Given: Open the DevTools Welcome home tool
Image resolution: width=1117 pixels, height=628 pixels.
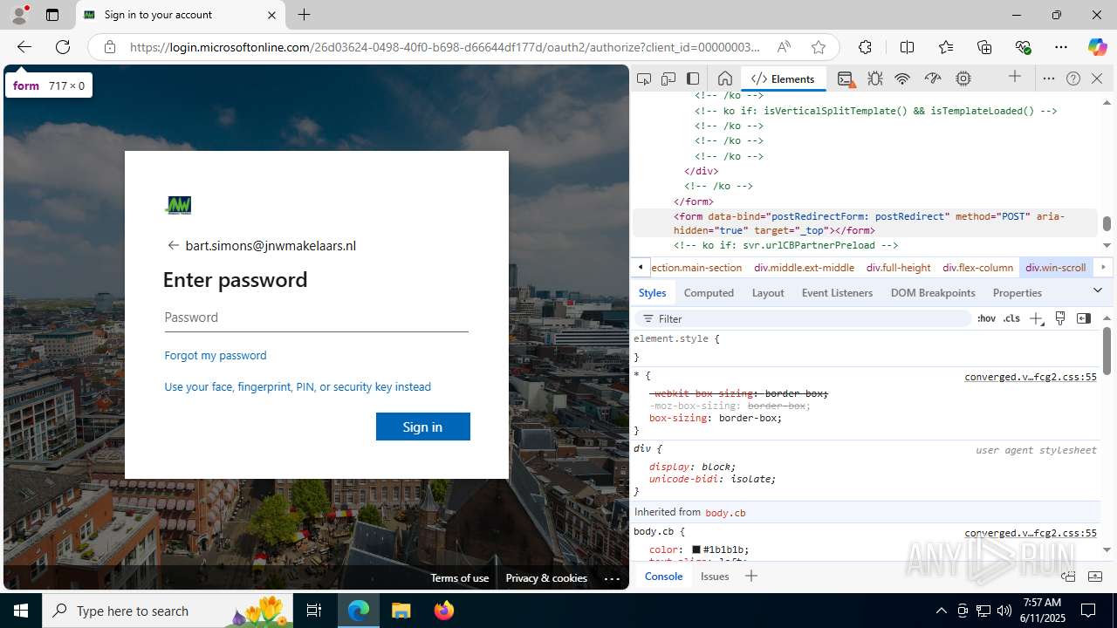Looking at the screenshot, I should click(x=724, y=78).
